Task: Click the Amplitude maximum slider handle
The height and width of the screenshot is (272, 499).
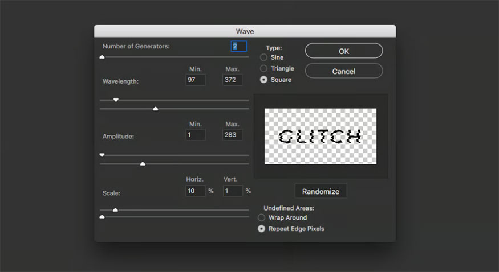Action: click(143, 164)
